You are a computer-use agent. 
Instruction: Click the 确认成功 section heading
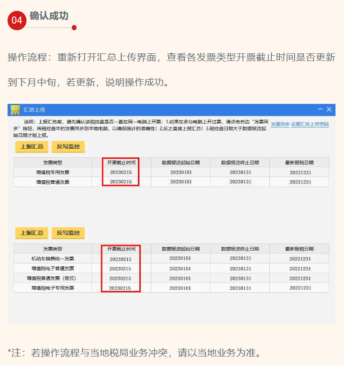pyautogui.click(x=49, y=16)
